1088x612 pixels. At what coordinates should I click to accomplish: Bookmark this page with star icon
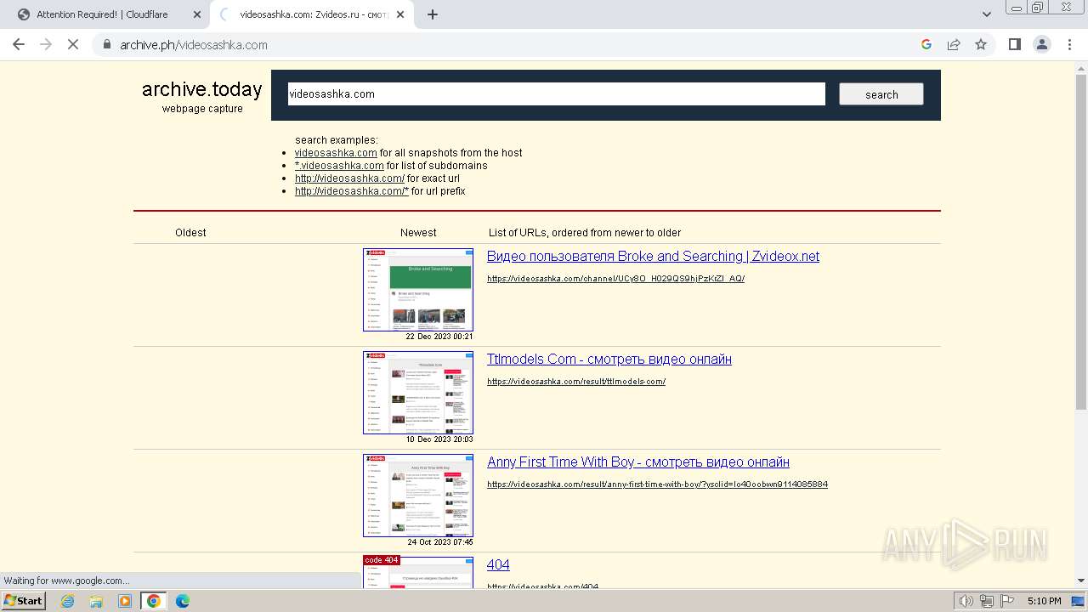point(981,44)
